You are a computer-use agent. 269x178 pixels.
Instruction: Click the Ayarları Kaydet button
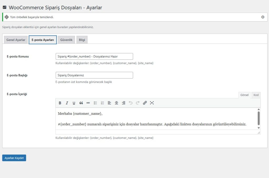click(x=14, y=158)
